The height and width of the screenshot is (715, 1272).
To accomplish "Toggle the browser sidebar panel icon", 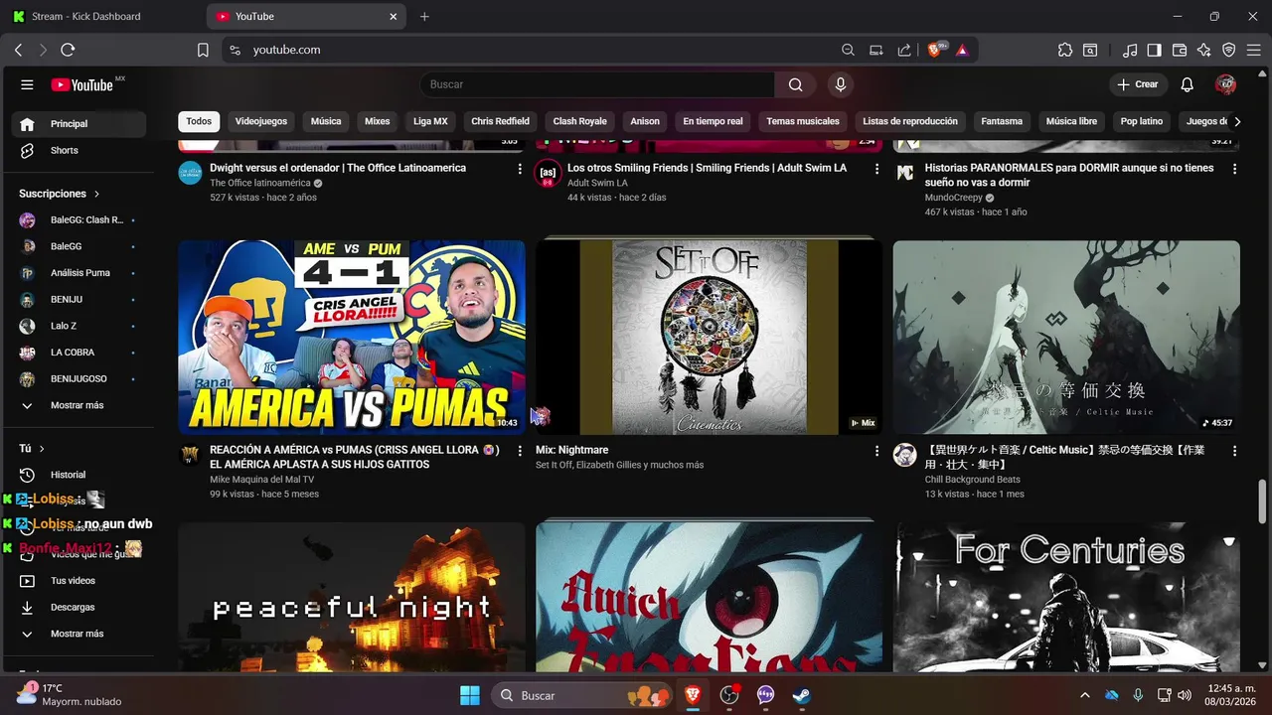I will [1154, 50].
